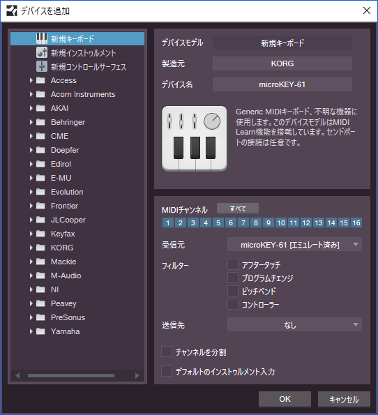Expand the Peavey folder
The height and width of the screenshot is (415, 378).
[x=31, y=303]
